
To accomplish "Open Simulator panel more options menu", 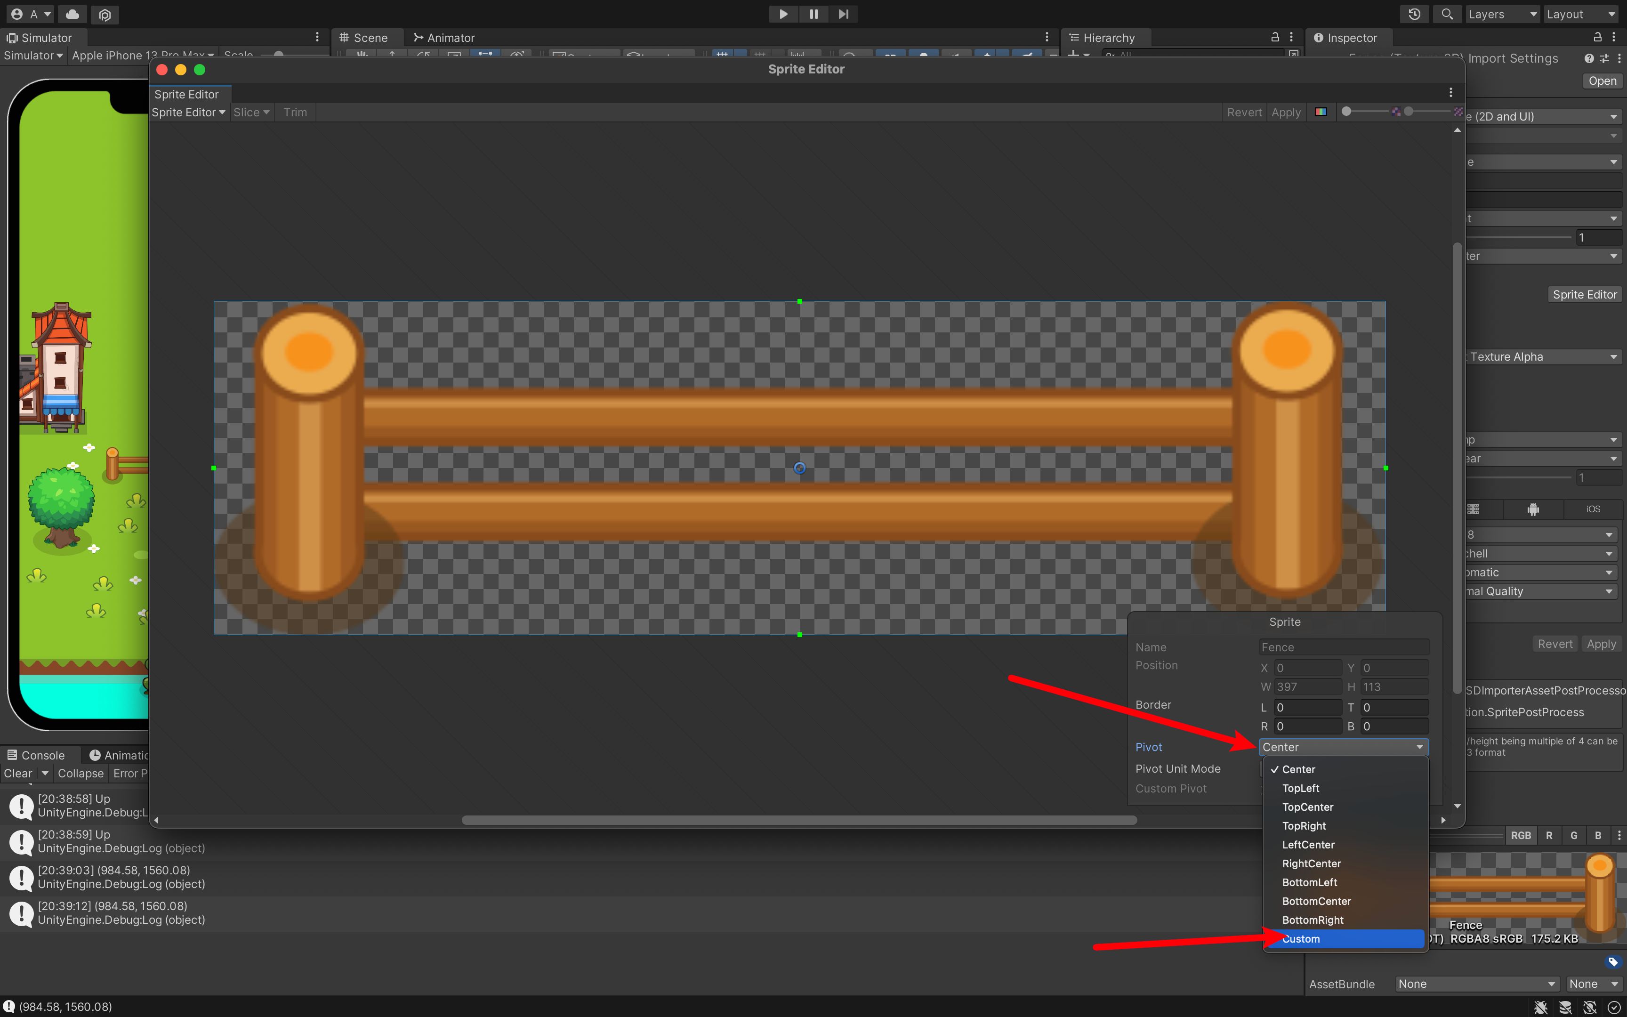I will (x=317, y=38).
